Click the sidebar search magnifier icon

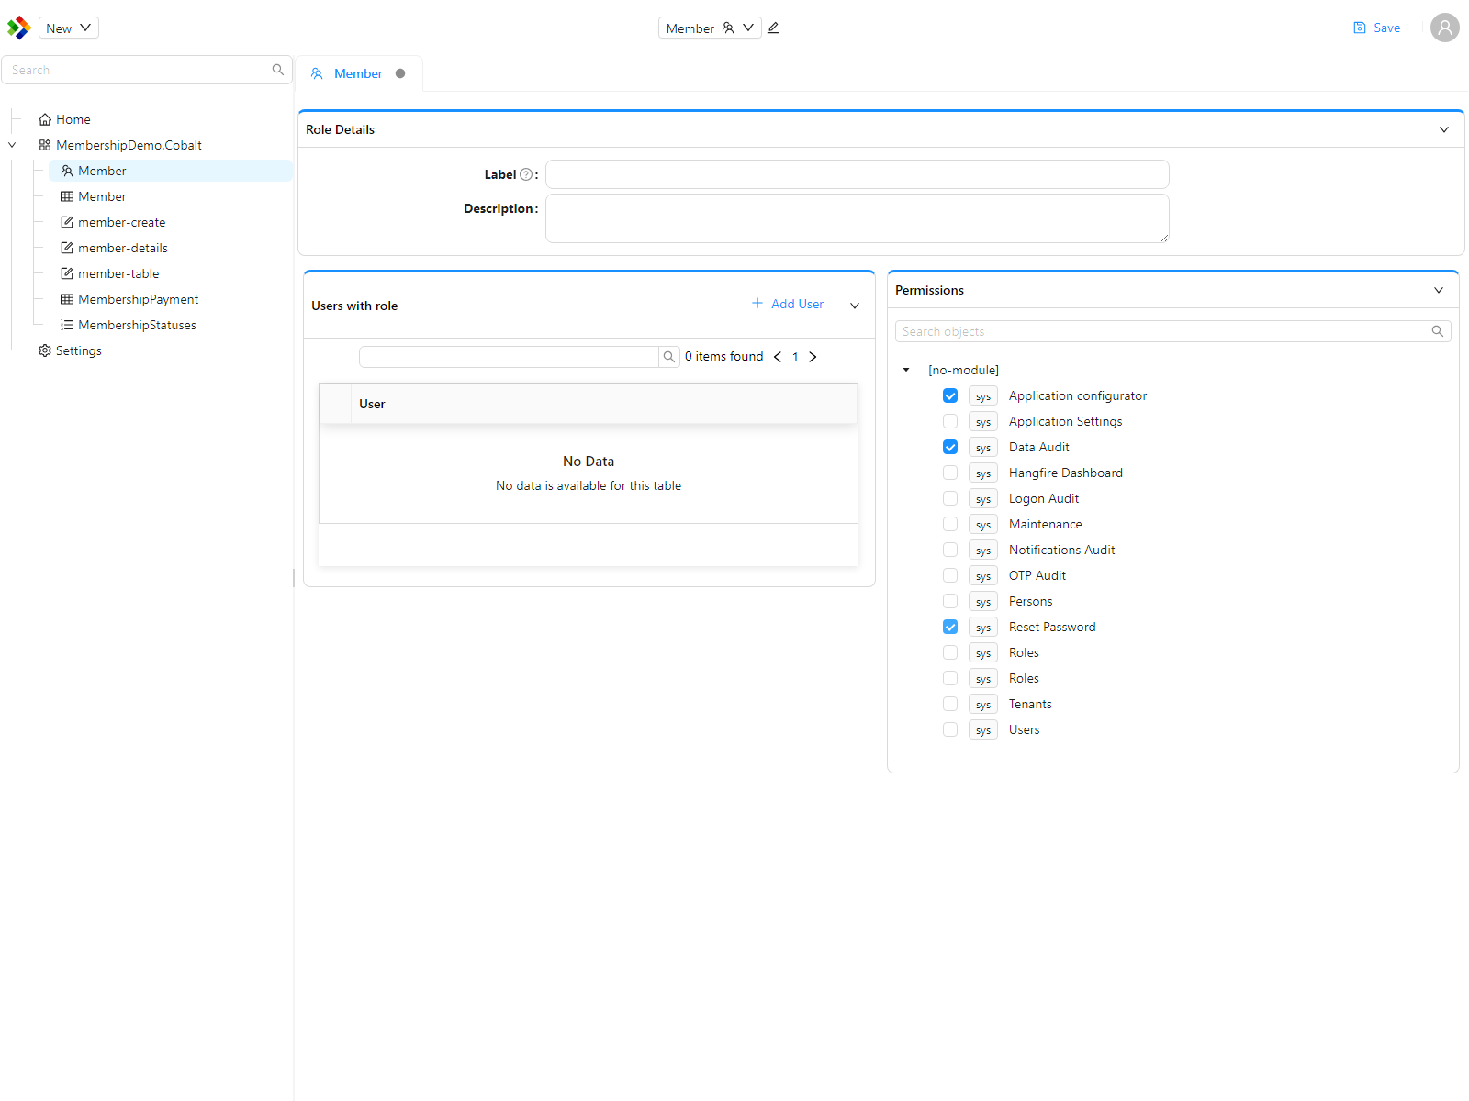pos(278,70)
